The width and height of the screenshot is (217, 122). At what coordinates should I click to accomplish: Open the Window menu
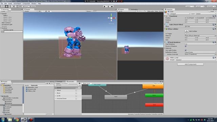click(x=34, y=4)
